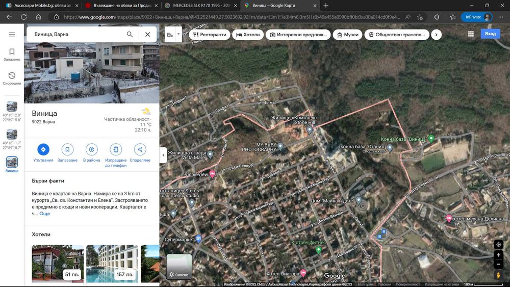Select the Музеи category chip

(347, 35)
